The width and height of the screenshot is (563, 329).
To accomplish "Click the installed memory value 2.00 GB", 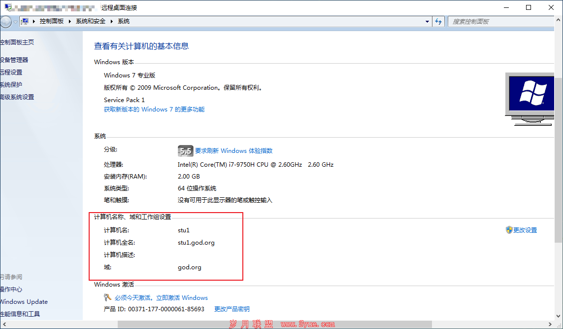I will point(189,177).
